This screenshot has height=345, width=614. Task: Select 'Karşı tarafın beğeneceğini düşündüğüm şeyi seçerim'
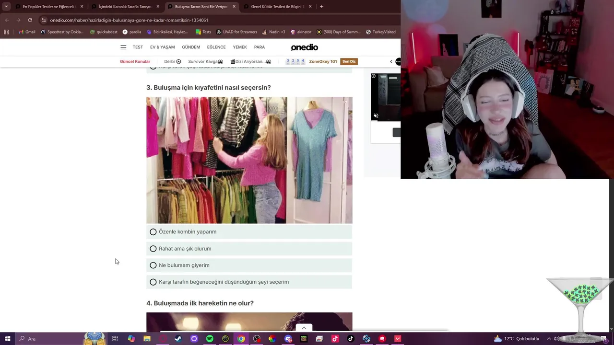tap(249, 282)
